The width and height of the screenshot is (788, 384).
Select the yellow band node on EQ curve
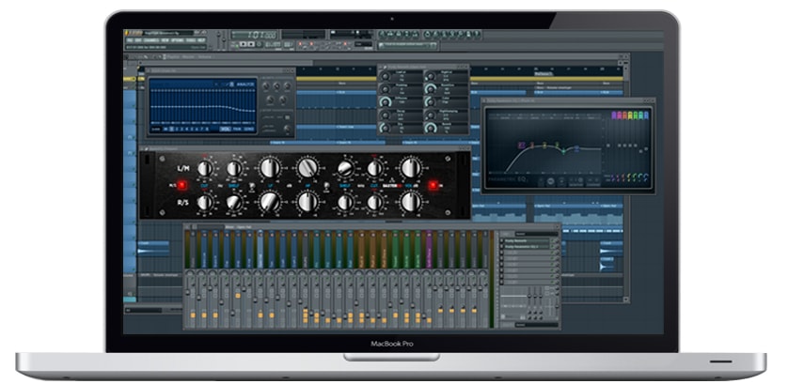[544, 146]
